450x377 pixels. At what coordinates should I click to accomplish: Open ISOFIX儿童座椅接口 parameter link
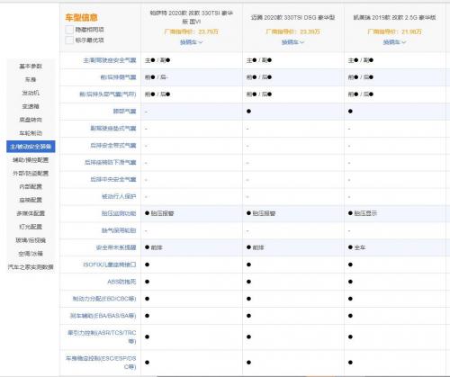tap(110, 265)
